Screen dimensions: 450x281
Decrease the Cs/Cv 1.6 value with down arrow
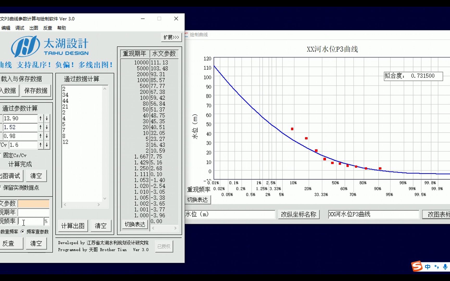tap(47, 145)
